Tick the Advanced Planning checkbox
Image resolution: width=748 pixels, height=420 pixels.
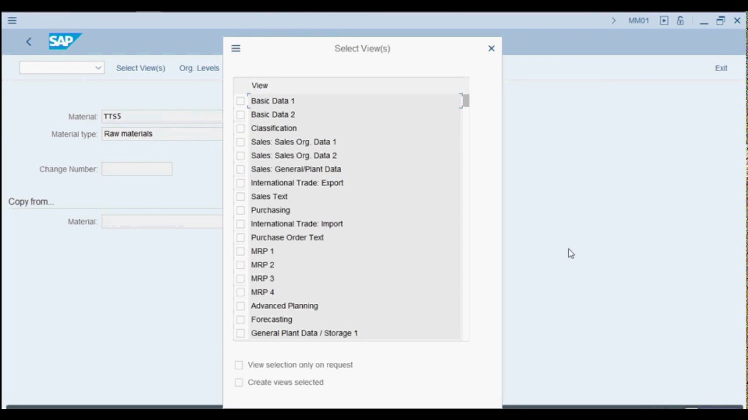coord(241,306)
